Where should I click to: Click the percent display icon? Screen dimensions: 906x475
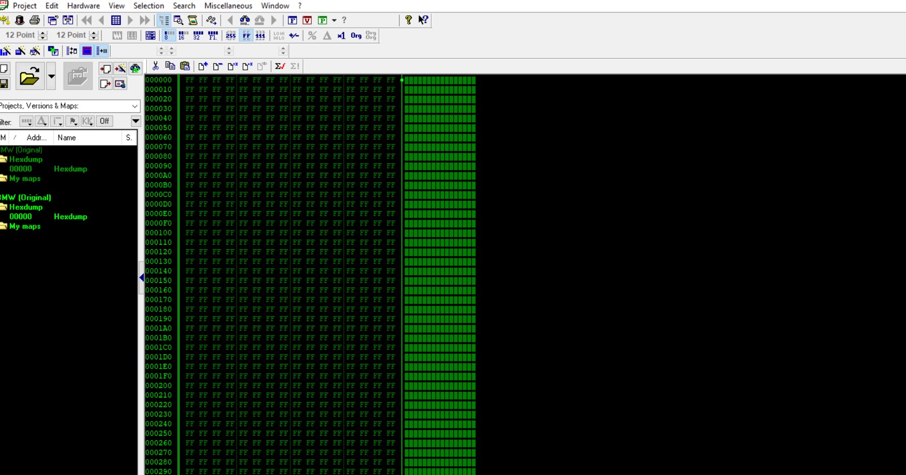312,36
